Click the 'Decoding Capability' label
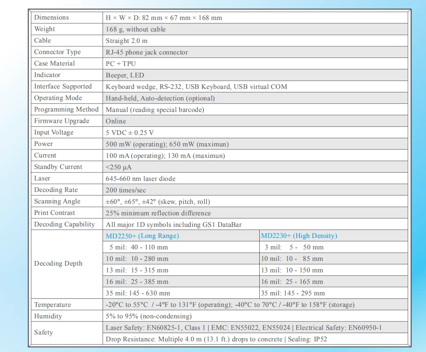 click(64, 224)
